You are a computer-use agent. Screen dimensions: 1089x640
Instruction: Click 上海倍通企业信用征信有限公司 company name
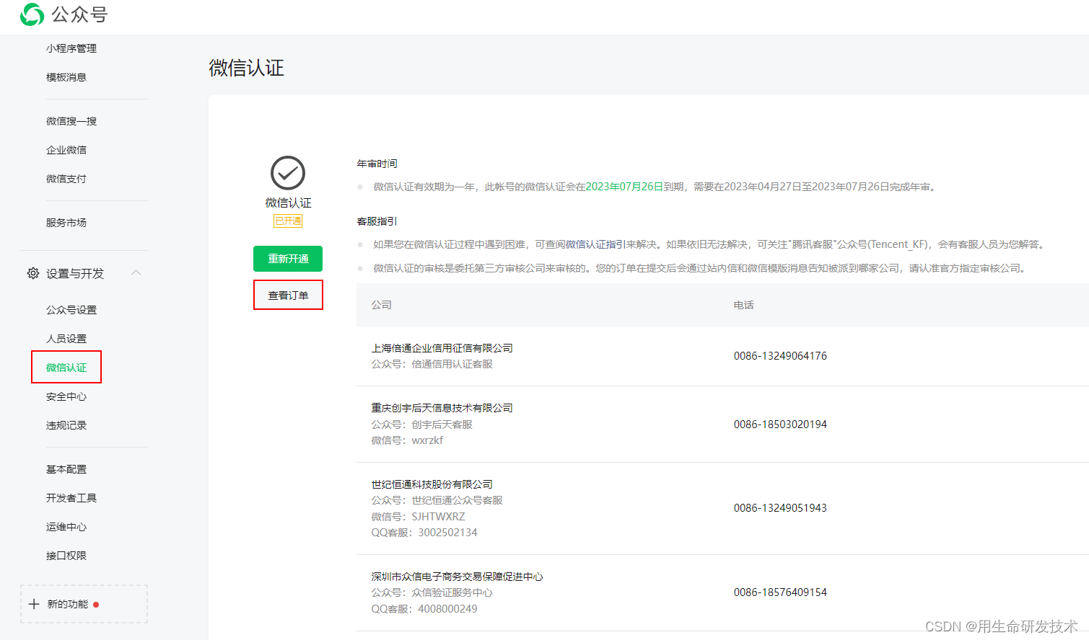[442, 348]
